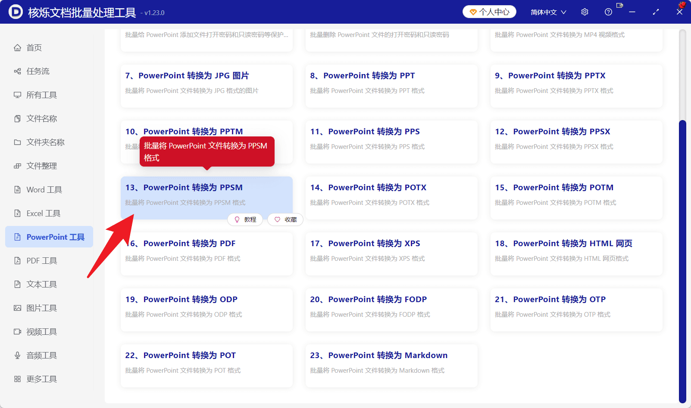The width and height of the screenshot is (691, 408).
Task: Open PowerPoint 转换为 POTX card
Action: (391, 198)
